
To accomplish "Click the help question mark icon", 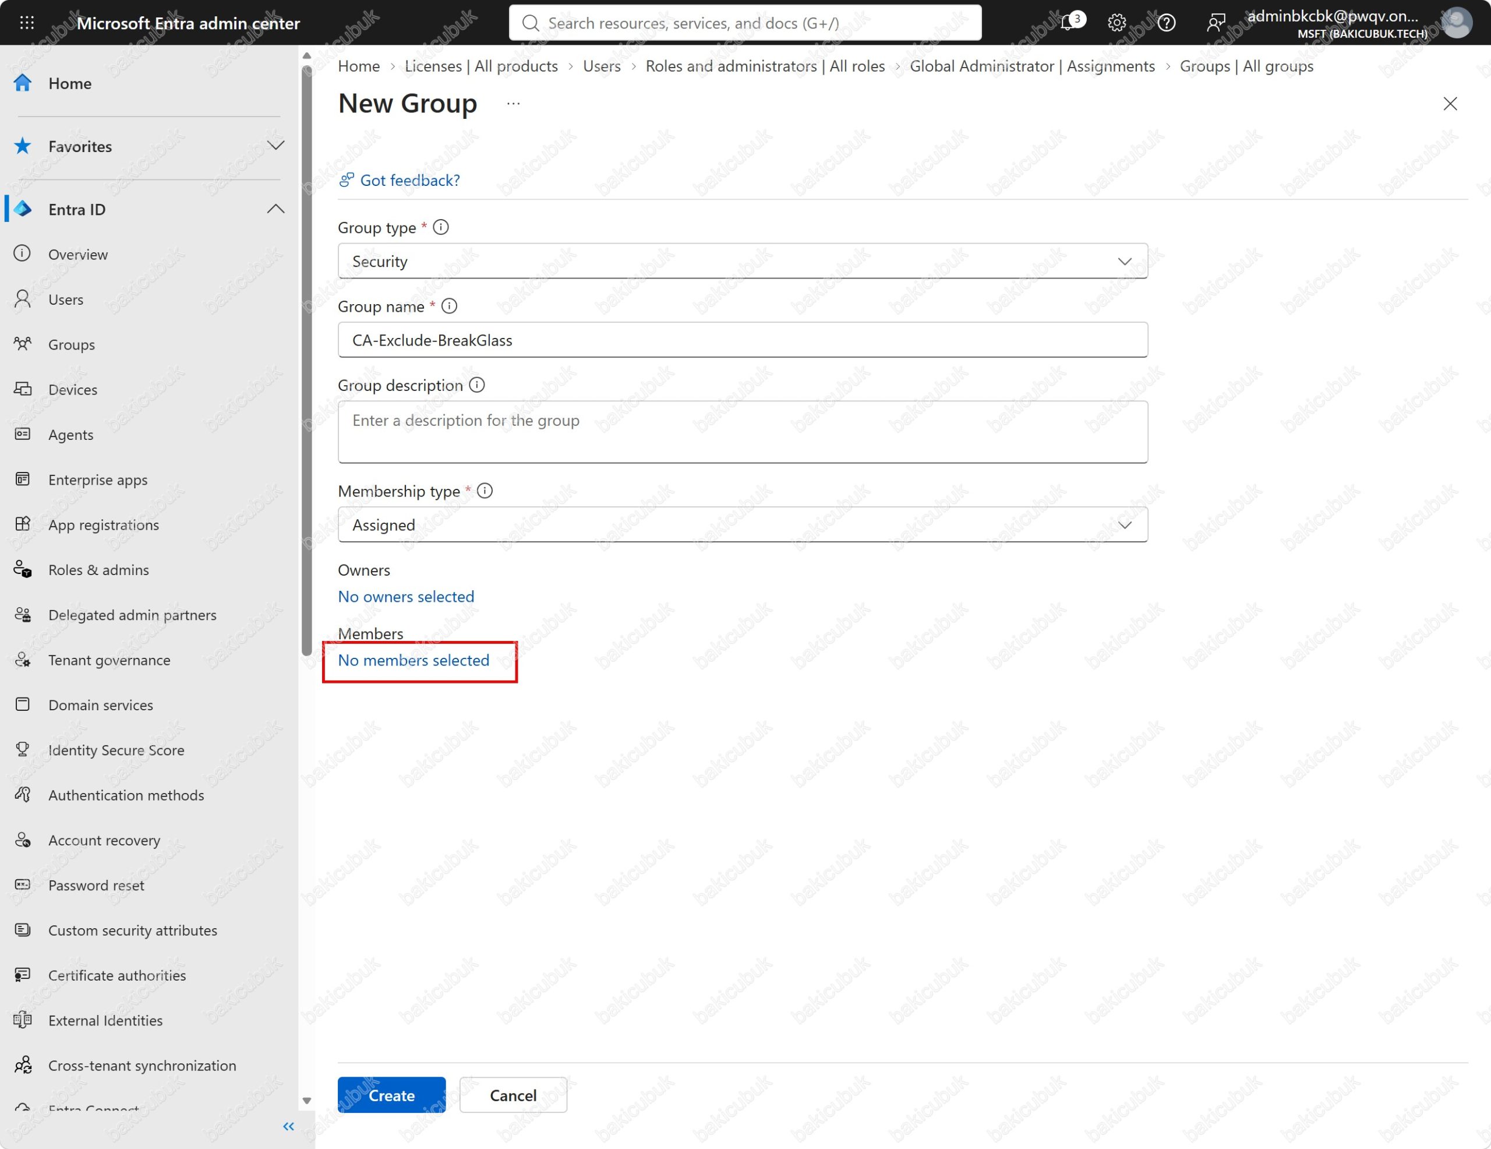I will (1166, 23).
